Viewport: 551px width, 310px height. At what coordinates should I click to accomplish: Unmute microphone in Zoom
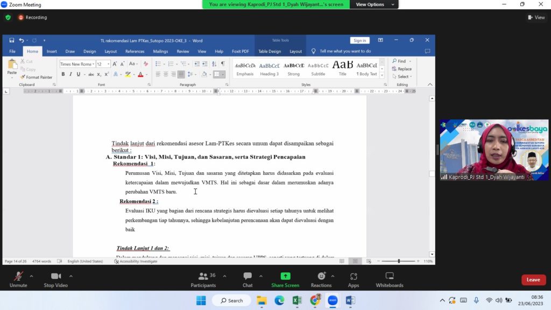[18, 280]
